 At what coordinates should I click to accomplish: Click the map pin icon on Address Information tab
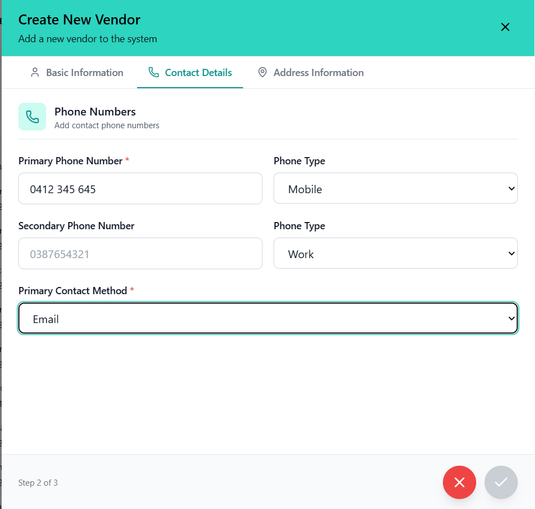[262, 72]
